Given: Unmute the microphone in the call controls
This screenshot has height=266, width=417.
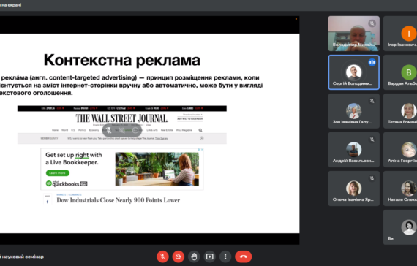Looking at the screenshot, I should tap(162, 256).
